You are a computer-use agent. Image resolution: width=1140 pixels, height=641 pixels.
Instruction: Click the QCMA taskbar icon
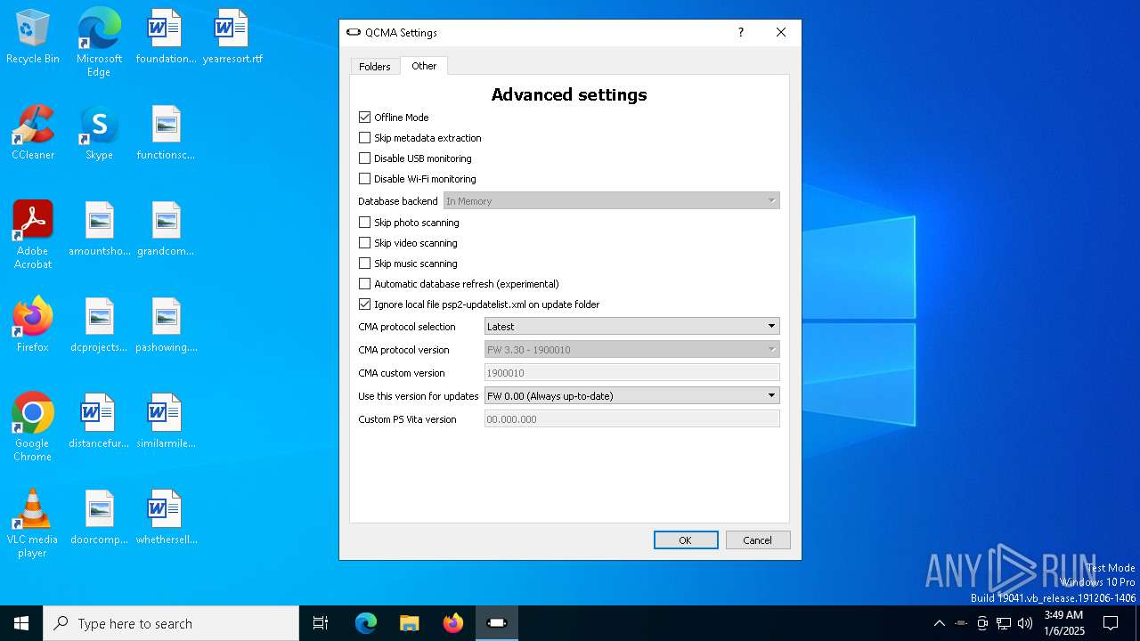click(x=497, y=623)
